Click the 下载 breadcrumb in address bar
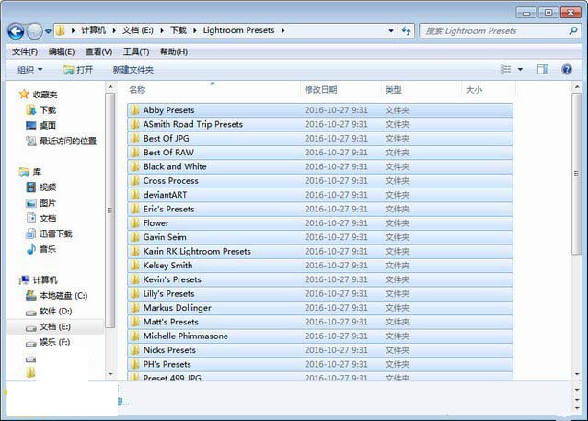This screenshot has width=588, height=421. [179, 30]
